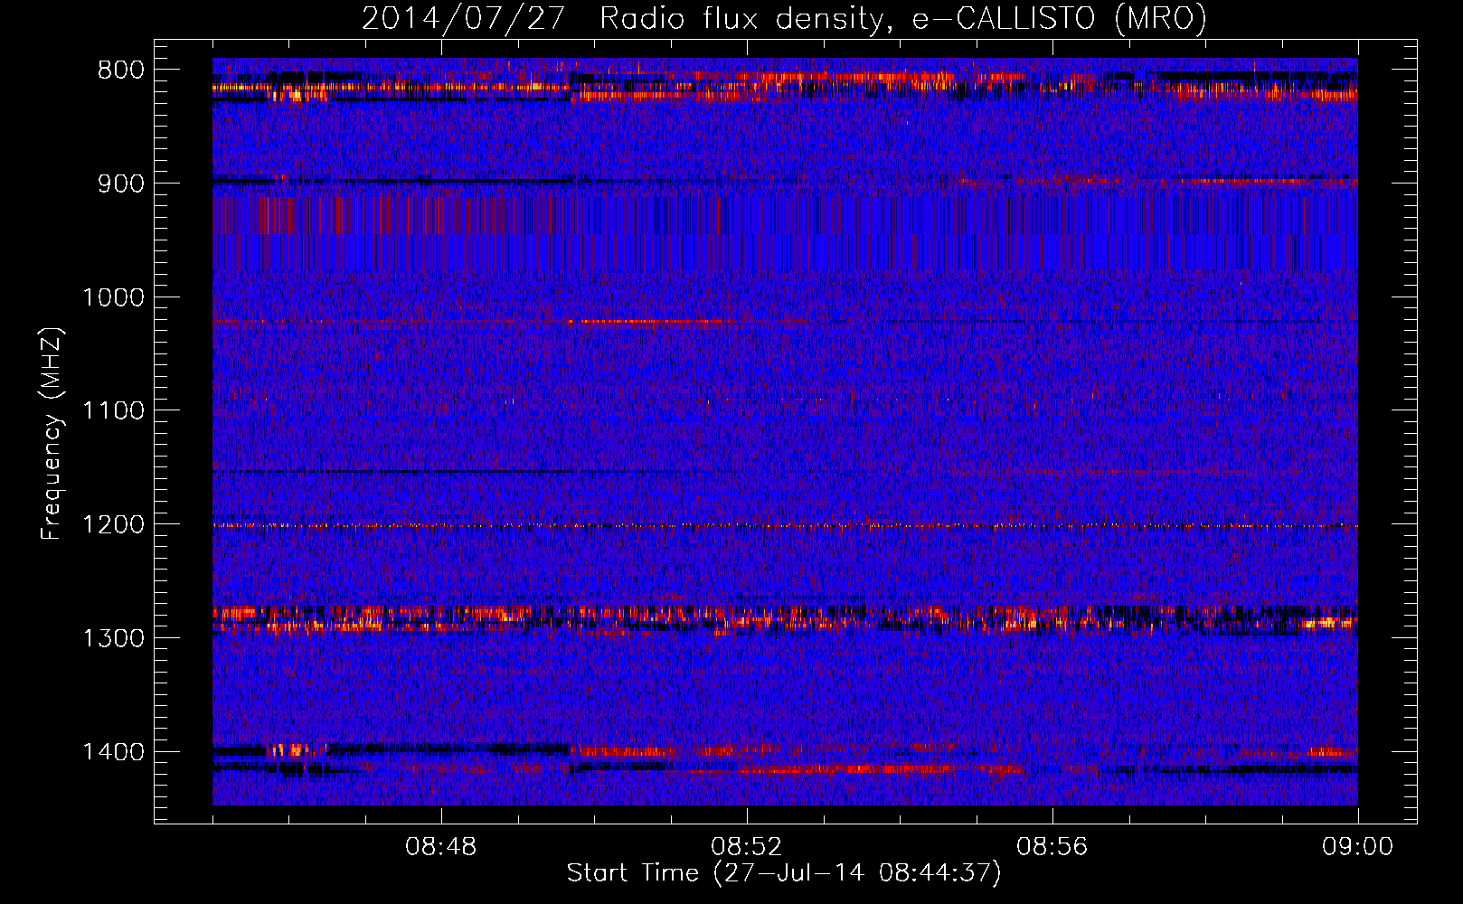
Task: Select the 1200 frequency tick label
Action: [x=113, y=525]
